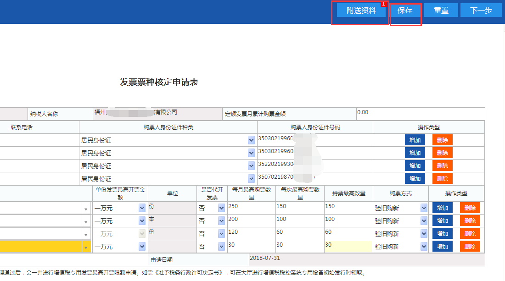Open 验旧购新 purchase method dropdown in 250 row
This screenshot has width=505, height=281.
[424, 208]
